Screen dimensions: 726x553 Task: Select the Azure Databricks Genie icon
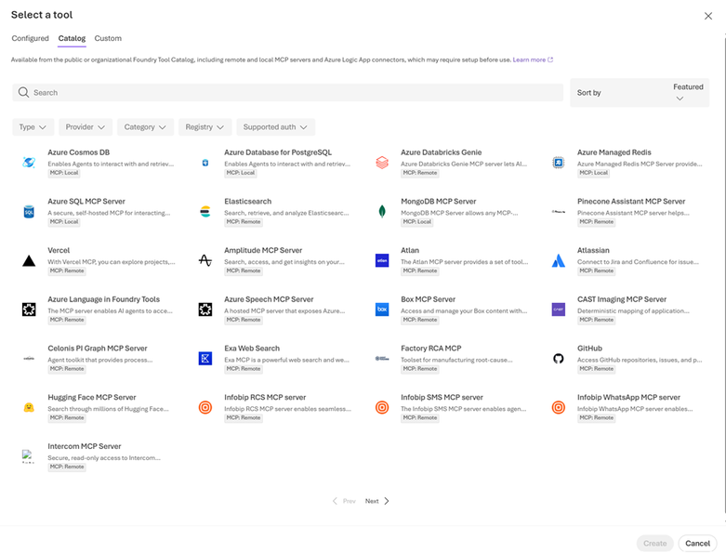[382, 163]
